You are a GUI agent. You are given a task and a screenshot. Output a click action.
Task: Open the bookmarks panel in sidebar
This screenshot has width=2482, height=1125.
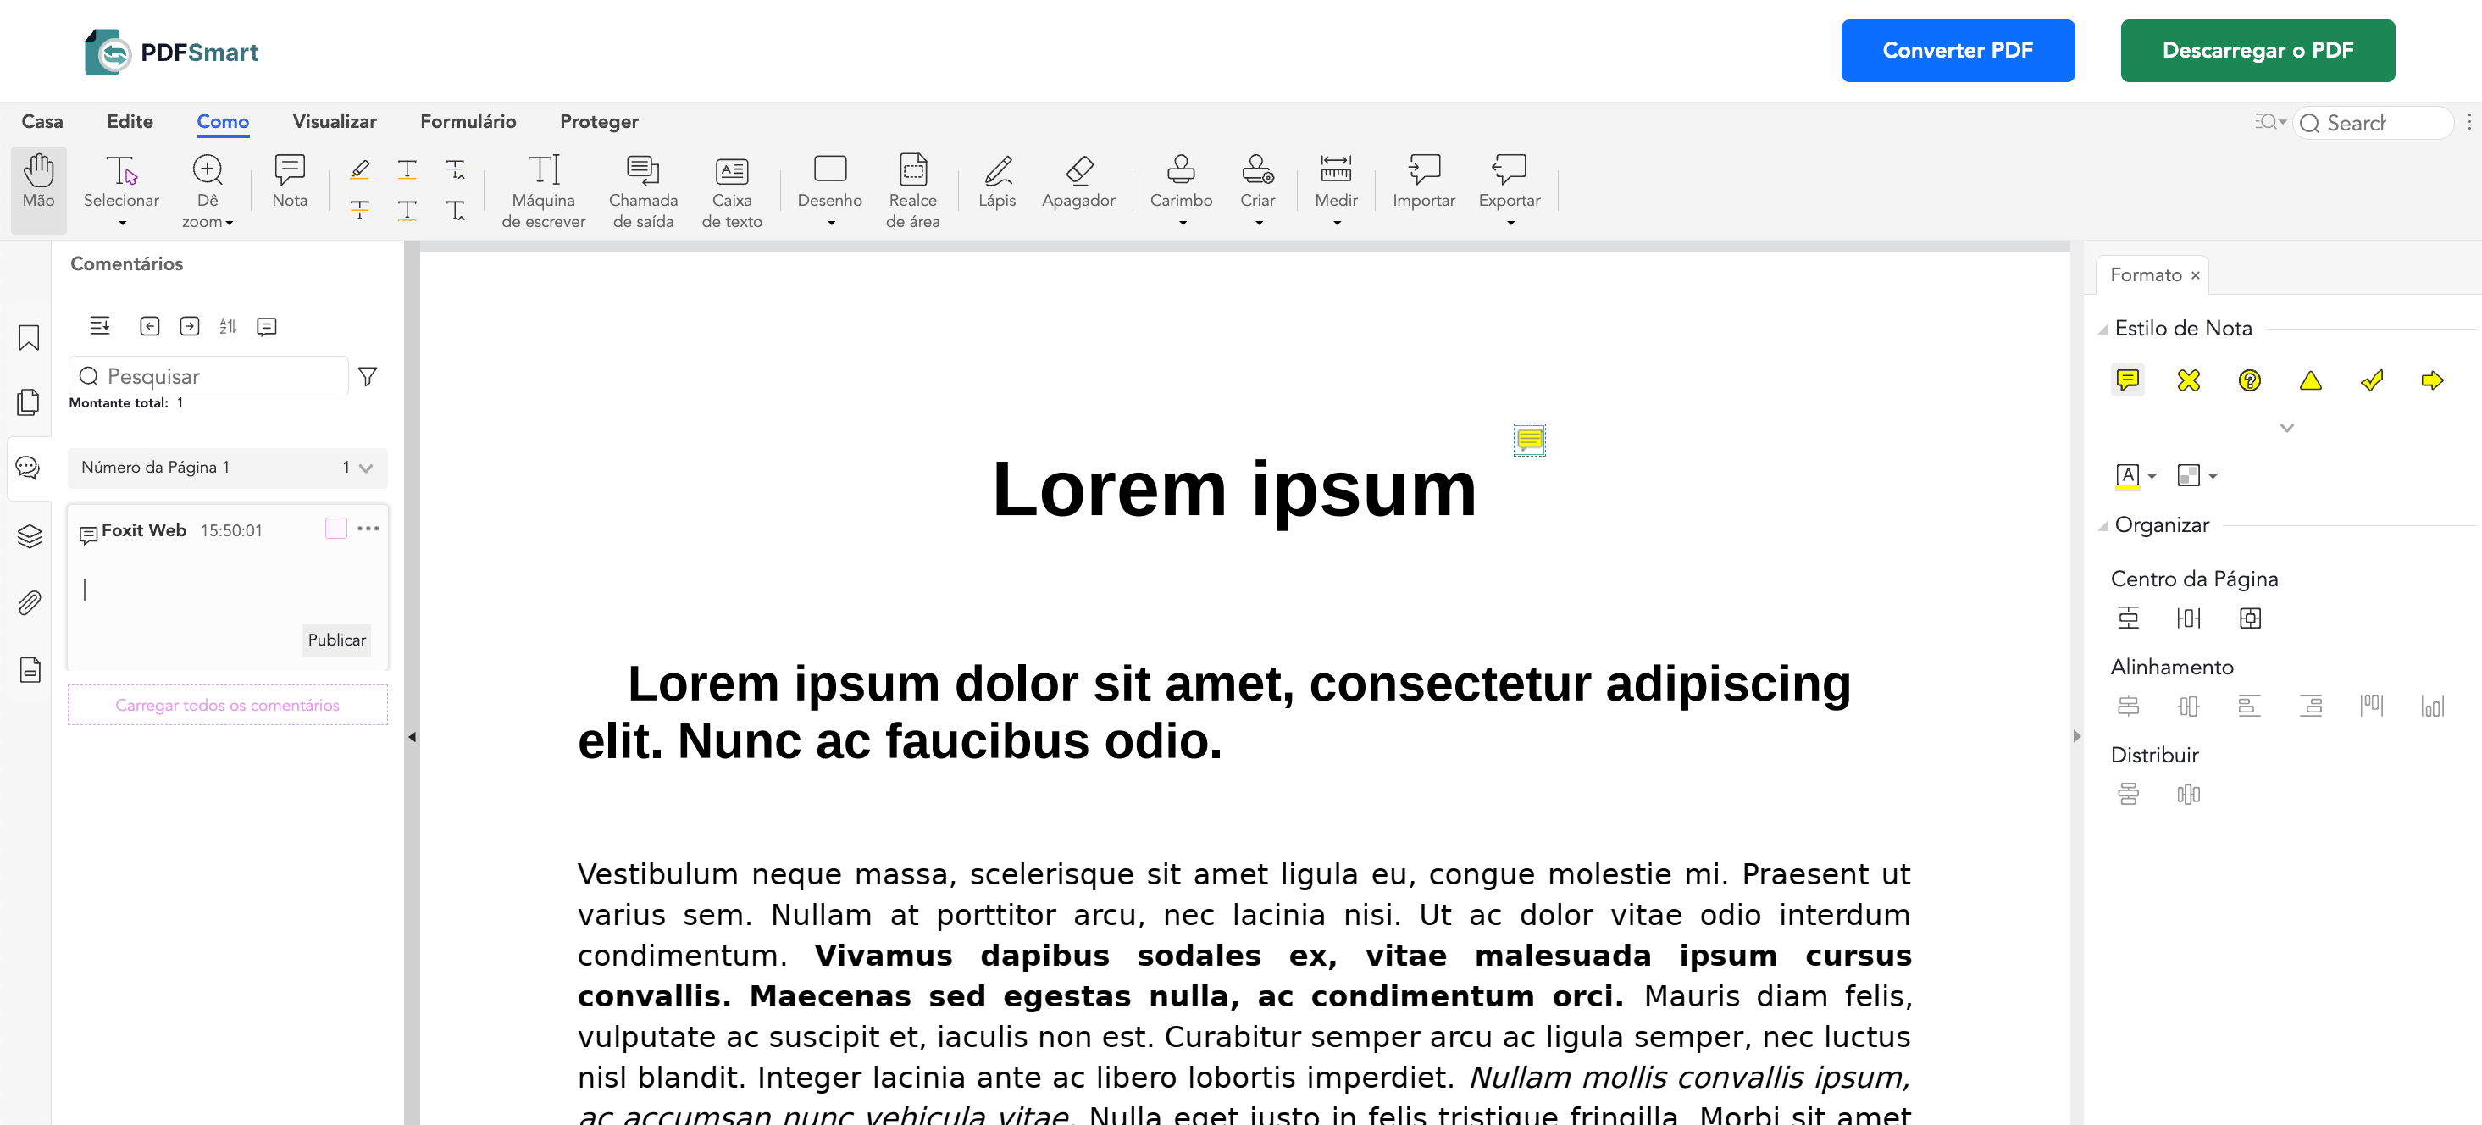pyautogui.click(x=28, y=338)
